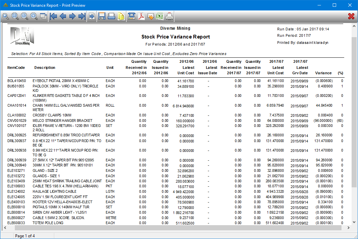Click 'Run Period: 2017/7' text

pos(294,35)
